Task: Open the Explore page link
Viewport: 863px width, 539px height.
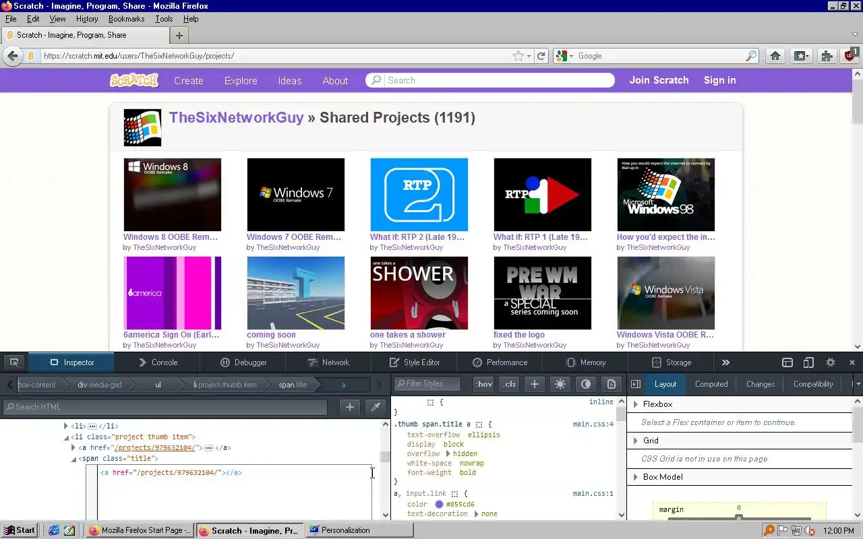Action: [x=241, y=81]
